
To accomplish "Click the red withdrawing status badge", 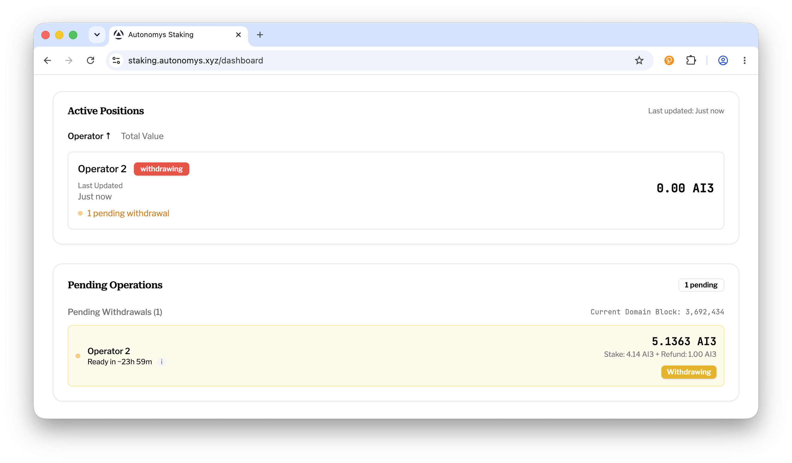I will click(161, 169).
